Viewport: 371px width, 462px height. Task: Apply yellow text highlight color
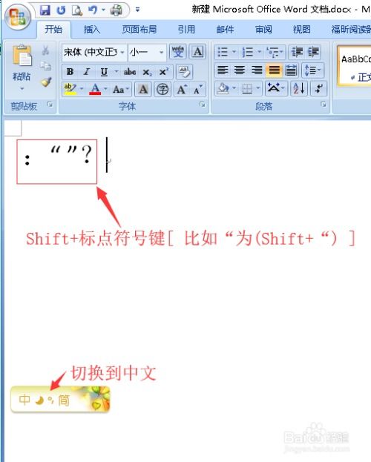(x=70, y=89)
